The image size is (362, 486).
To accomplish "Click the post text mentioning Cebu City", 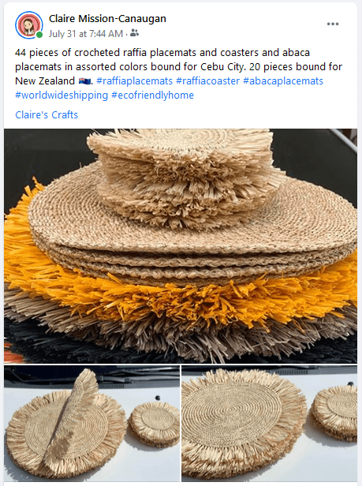I will click(178, 66).
